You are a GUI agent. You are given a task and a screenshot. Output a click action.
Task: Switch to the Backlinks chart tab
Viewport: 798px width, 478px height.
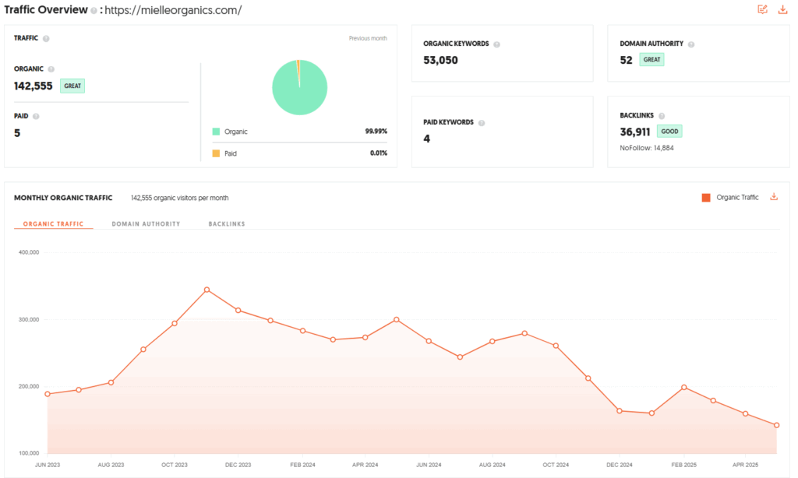click(x=227, y=223)
